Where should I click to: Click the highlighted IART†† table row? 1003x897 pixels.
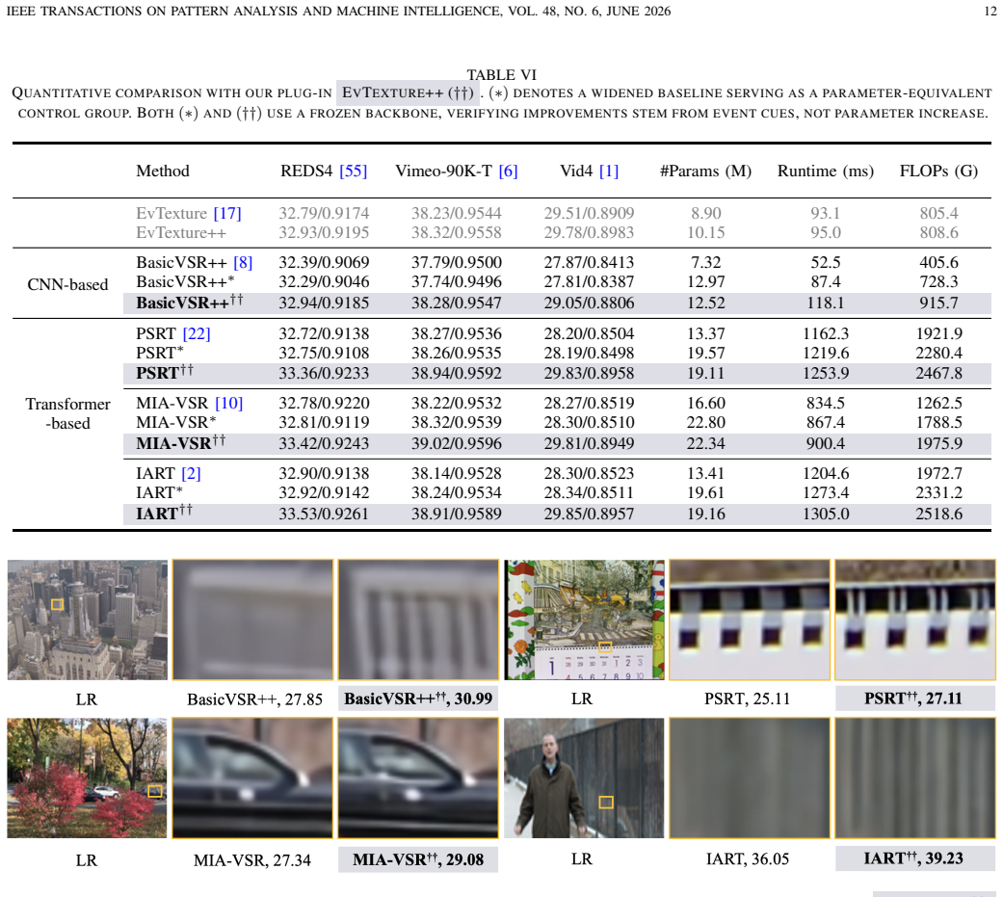click(557, 514)
